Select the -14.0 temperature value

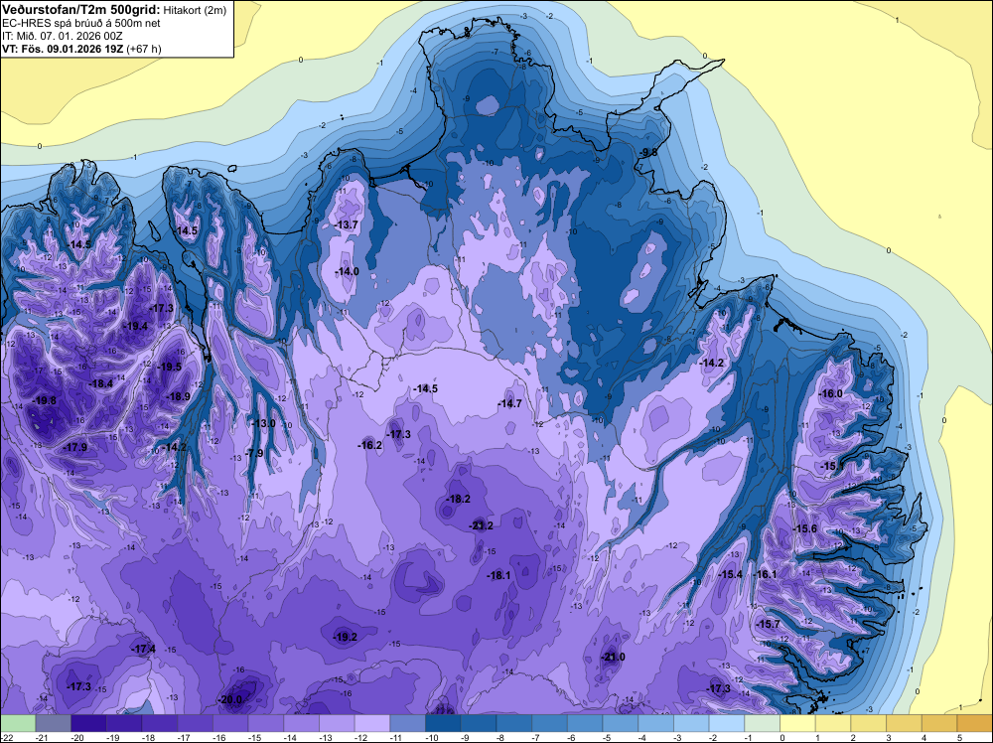[x=347, y=271]
